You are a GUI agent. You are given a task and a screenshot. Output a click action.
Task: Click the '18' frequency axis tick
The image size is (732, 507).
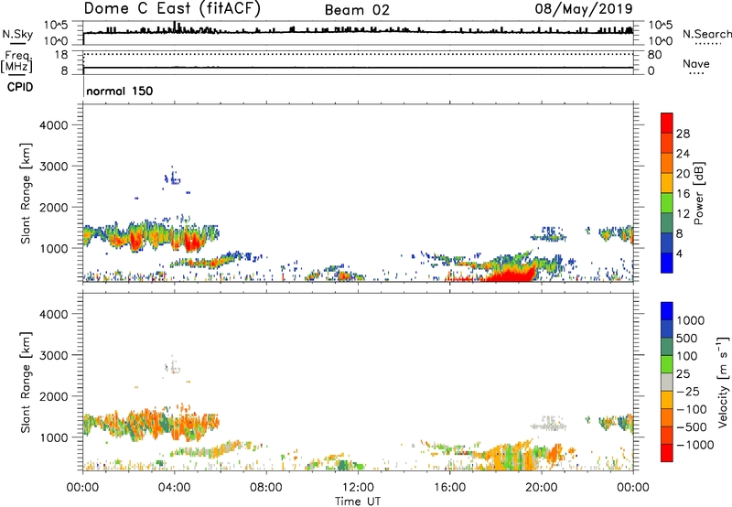click(61, 55)
